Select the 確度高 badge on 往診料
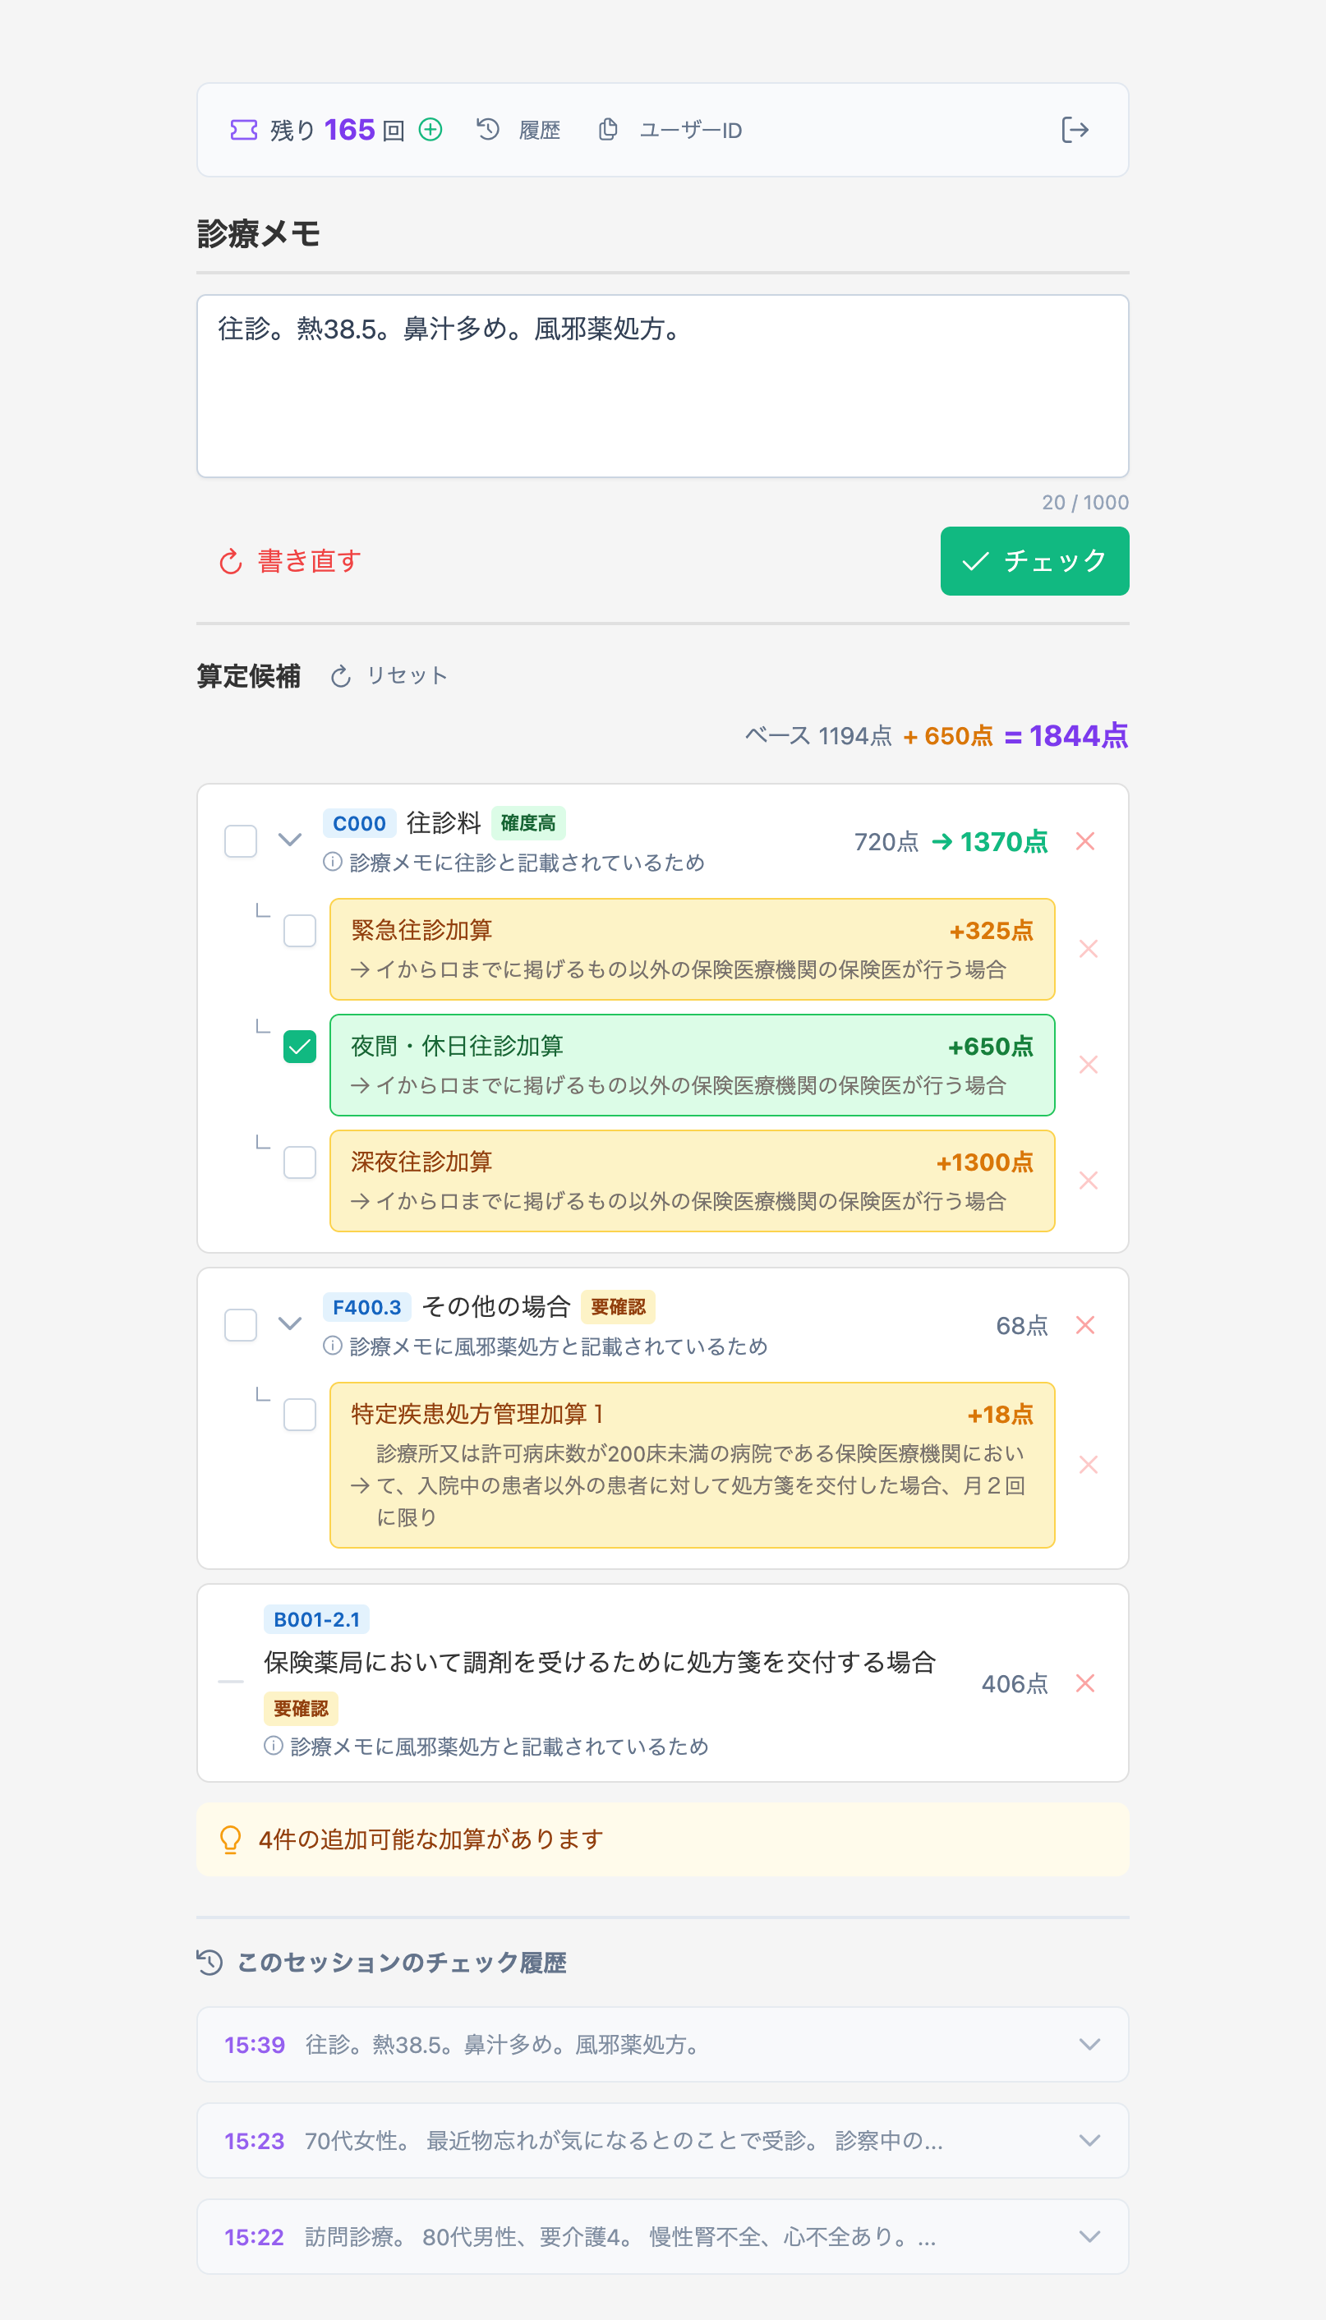This screenshot has height=2320, width=1326. pyautogui.click(x=529, y=823)
